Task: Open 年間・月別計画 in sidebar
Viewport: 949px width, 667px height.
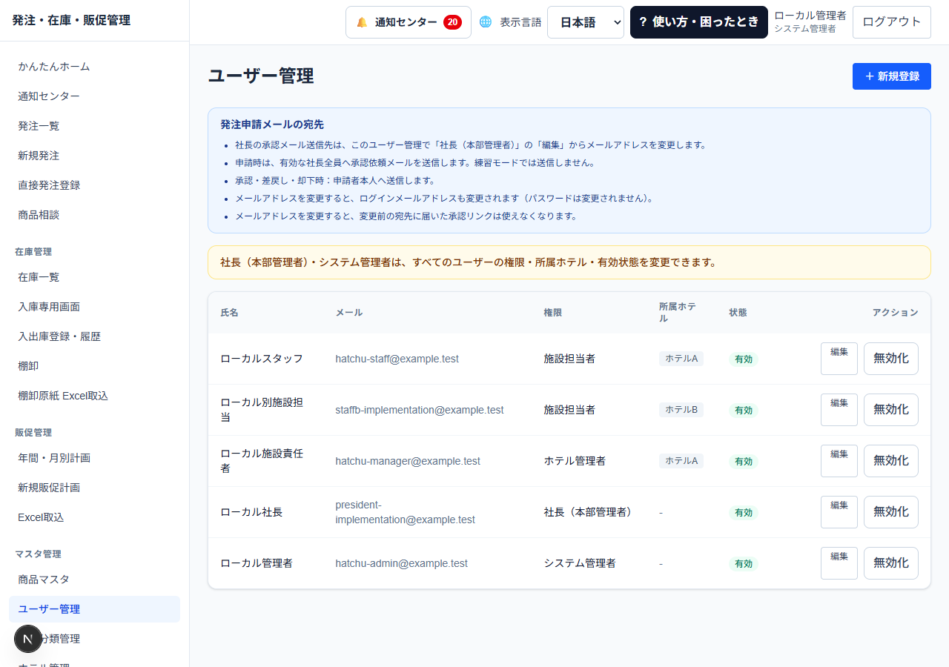Action: pyautogui.click(x=94, y=458)
